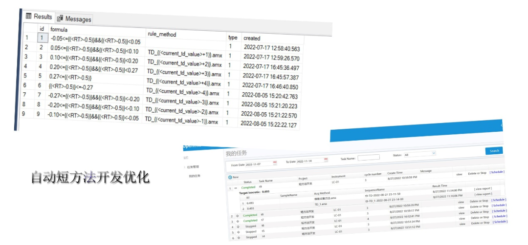Image resolution: width=528 pixels, height=245 pixels.
Task: Expand task row 4 (t6)
Action: 238,227
